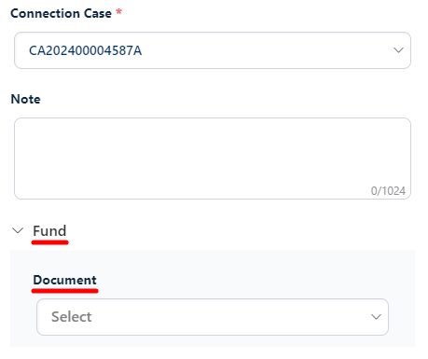Click the chevron arrow in Document dropdown
Image resolution: width=428 pixels, height=359 pixels.
(x=376, y=317)
